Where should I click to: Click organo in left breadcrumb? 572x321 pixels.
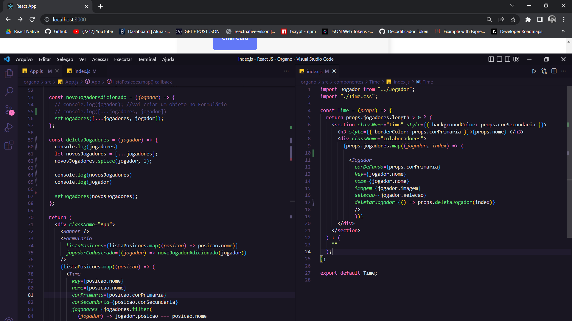coord(31,82)
